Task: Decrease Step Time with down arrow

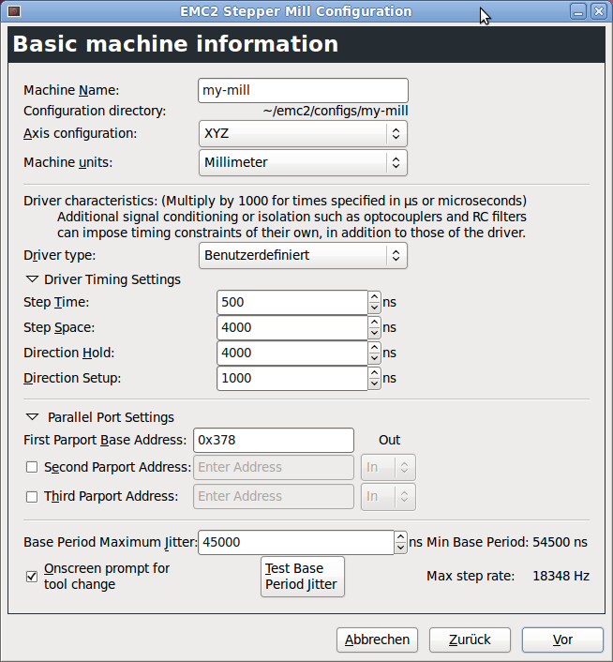Action: click(x=374, y=308)
